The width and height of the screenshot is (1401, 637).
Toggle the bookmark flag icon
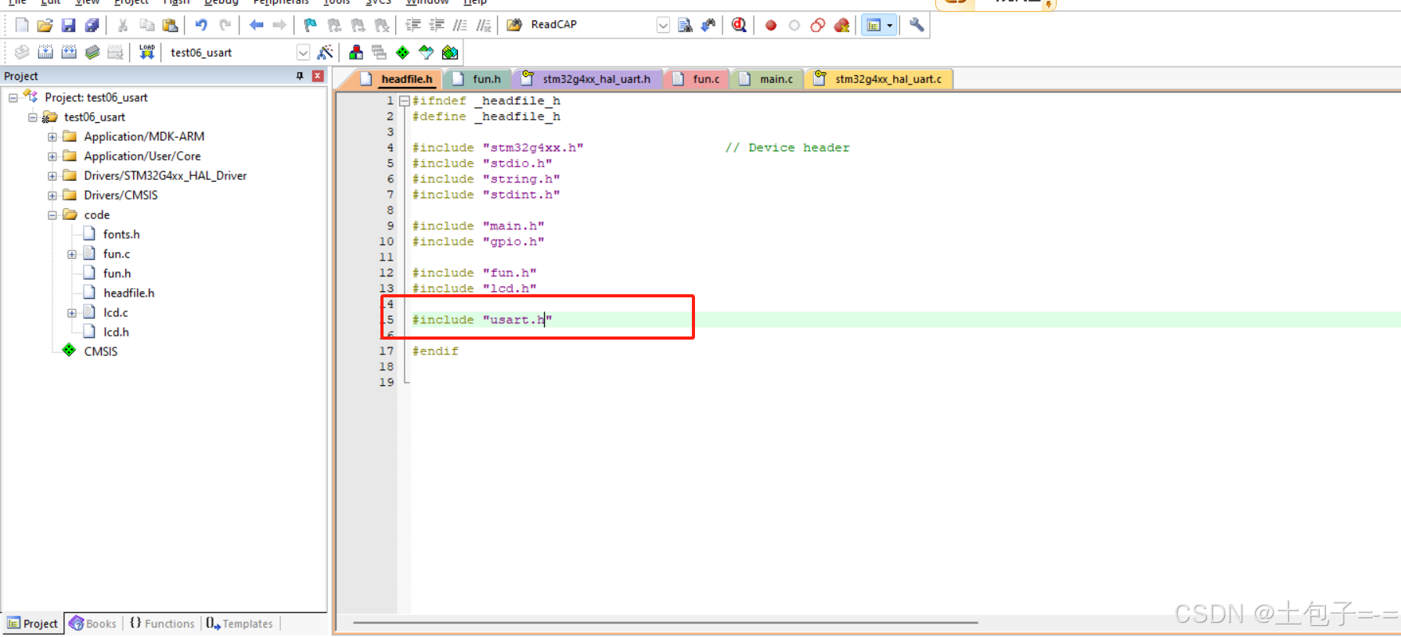(311, 25)
